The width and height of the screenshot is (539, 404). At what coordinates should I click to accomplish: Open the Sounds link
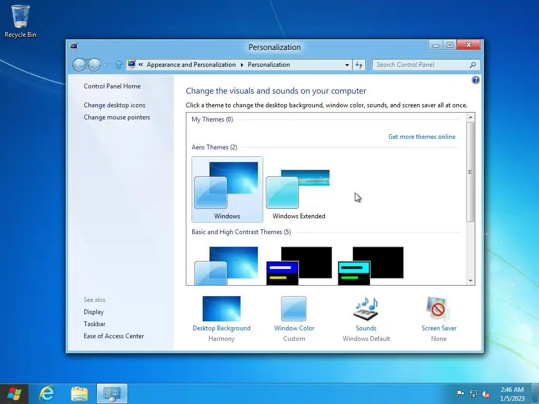[366, 328]
